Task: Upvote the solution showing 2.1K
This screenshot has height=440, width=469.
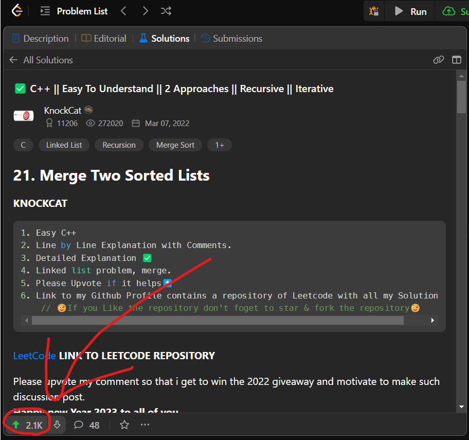Action: (x=28, y=425)
